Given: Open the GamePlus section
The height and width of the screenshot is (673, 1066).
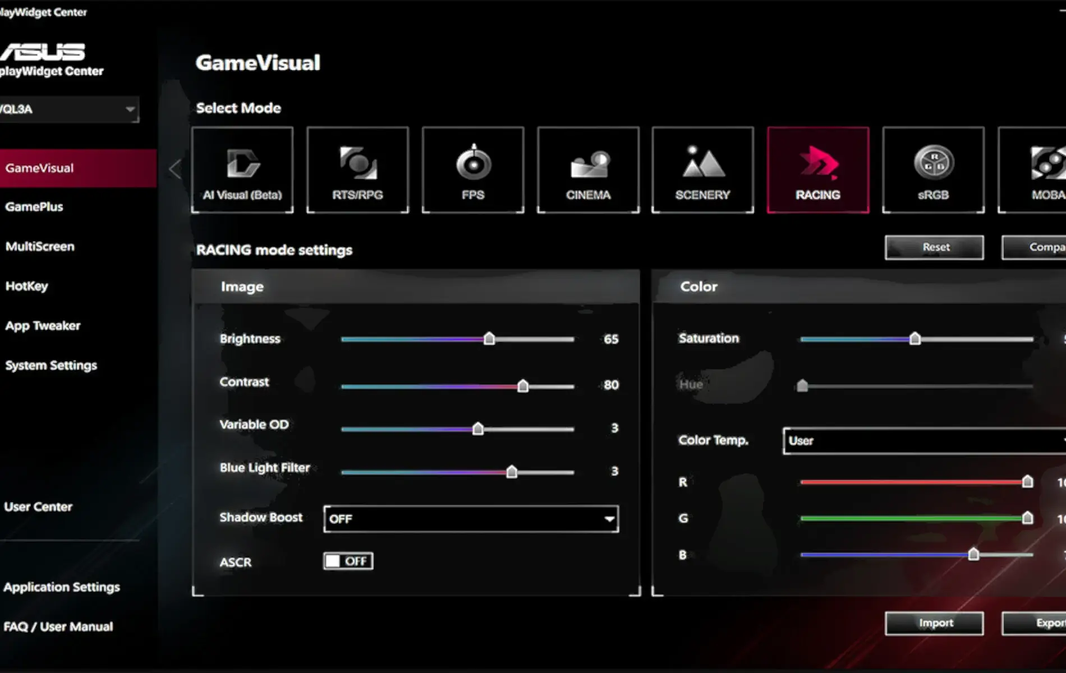Looking at the screenshot, I should [34, 207].
